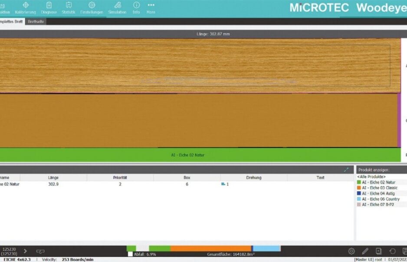Click the link chain icon in bottom bar
407x262 pixels.
[x=40, y=251]
